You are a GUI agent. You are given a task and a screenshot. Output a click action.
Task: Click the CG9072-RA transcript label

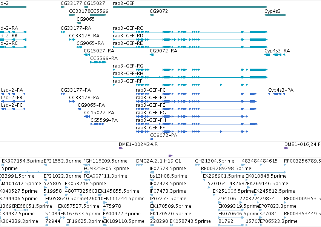[164, 51]
